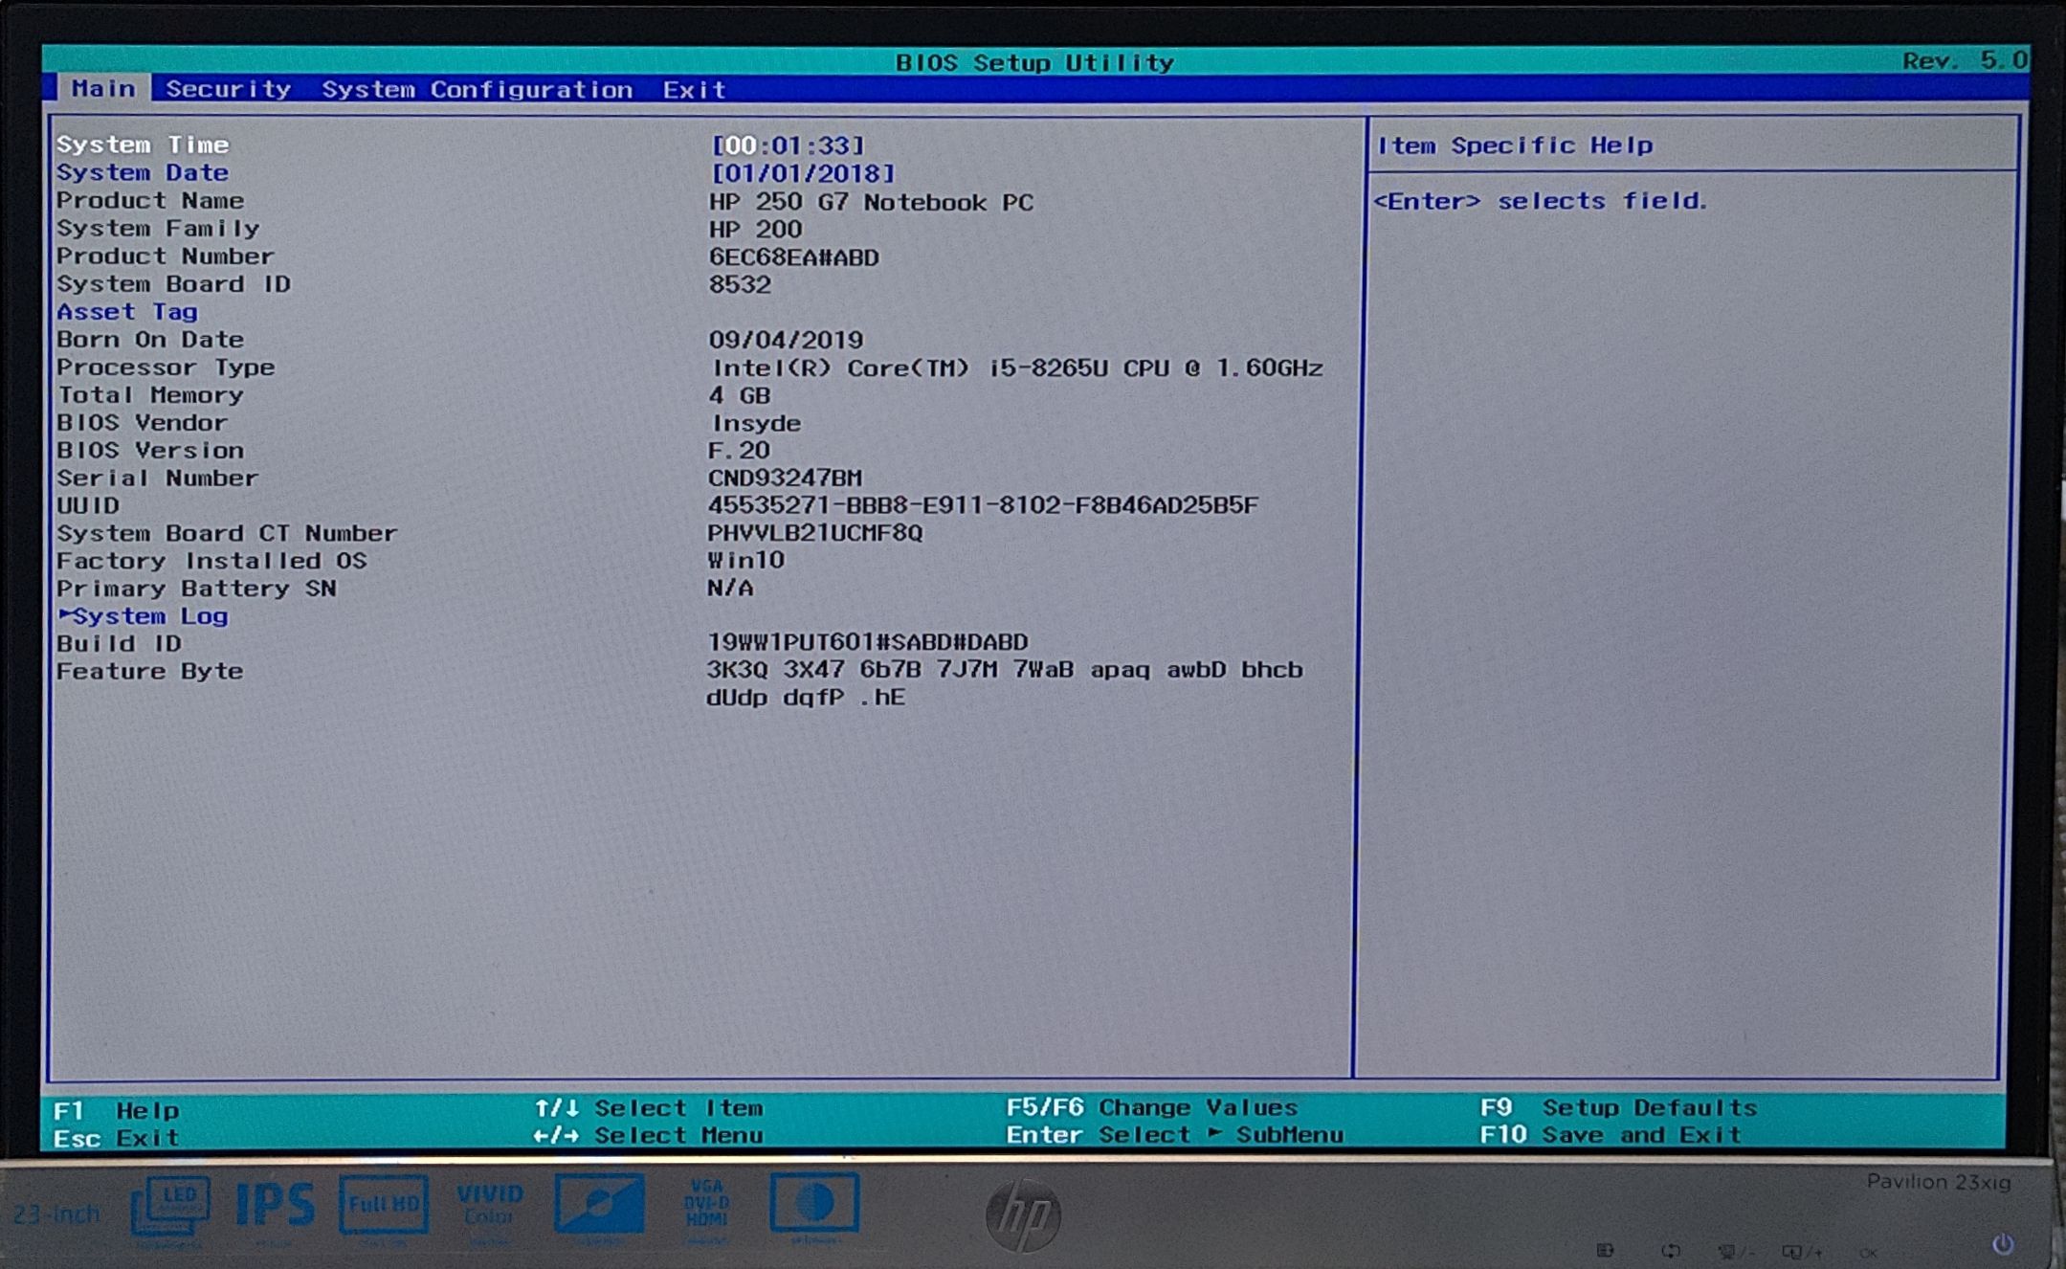Click the Esc Exit hint
This screenshot has width=2066, height=1269.
[x=117, y=1138]
